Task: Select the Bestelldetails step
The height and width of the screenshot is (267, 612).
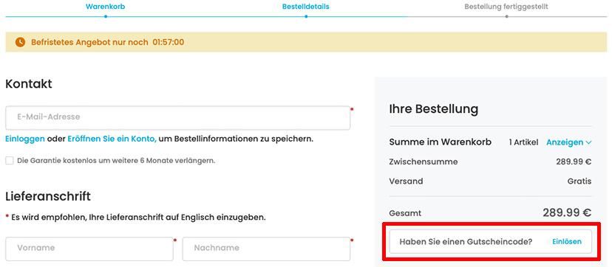Action: [x=305, y=7]
